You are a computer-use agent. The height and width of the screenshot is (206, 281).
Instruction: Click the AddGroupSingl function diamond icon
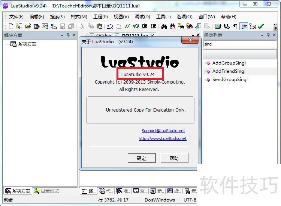point(208,63)
